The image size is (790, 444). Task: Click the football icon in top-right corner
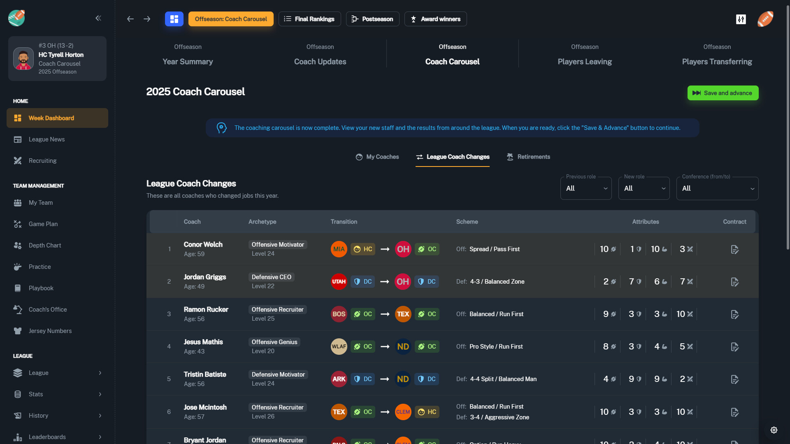click(765, 19)
